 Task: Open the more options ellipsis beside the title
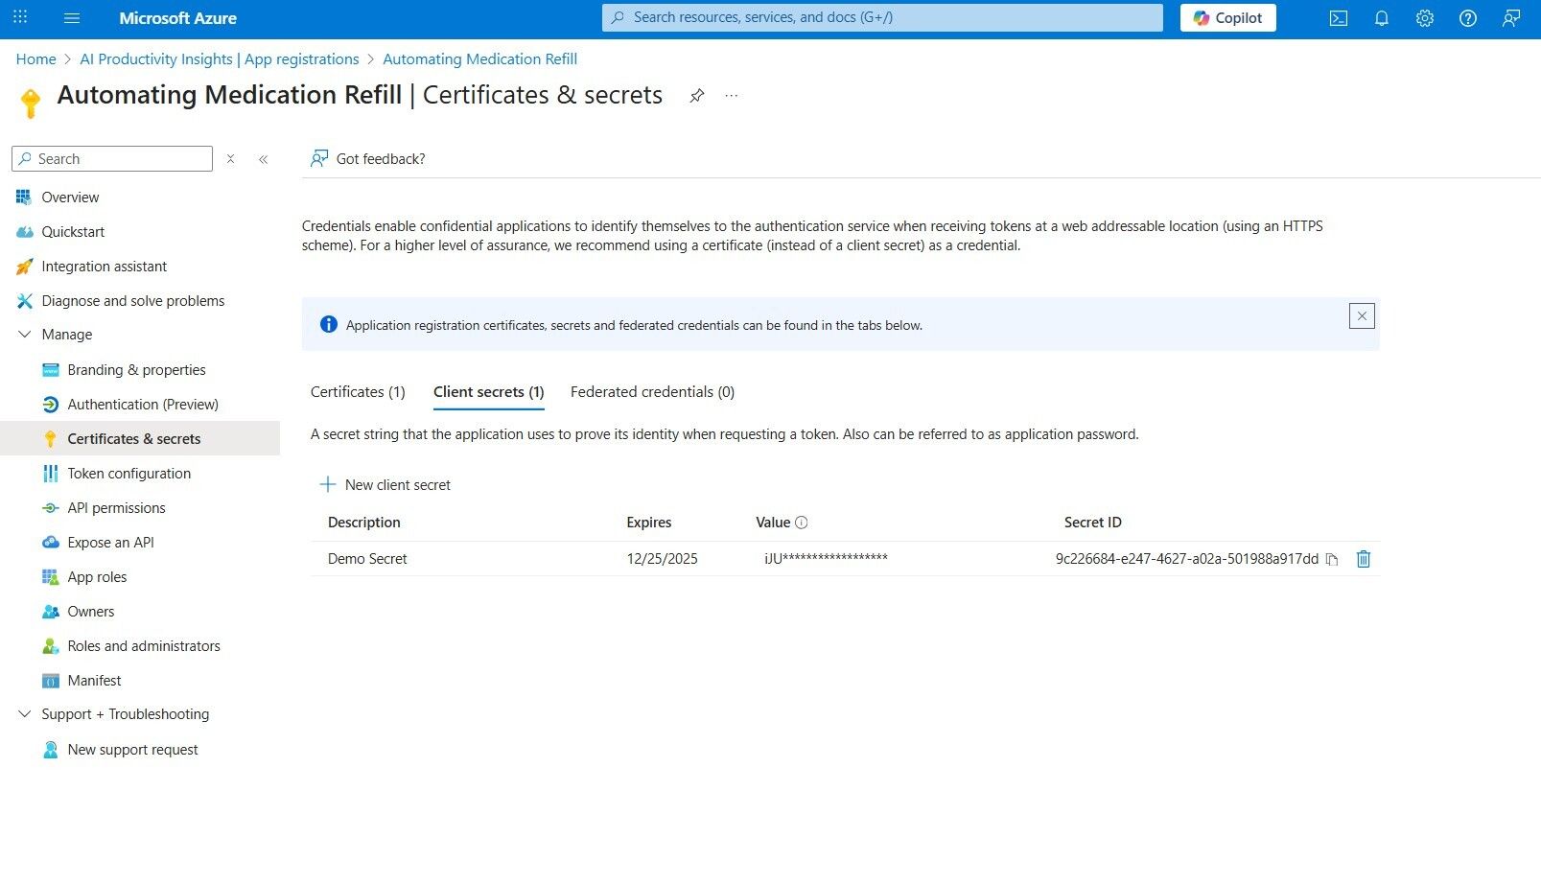coord(732,95)
